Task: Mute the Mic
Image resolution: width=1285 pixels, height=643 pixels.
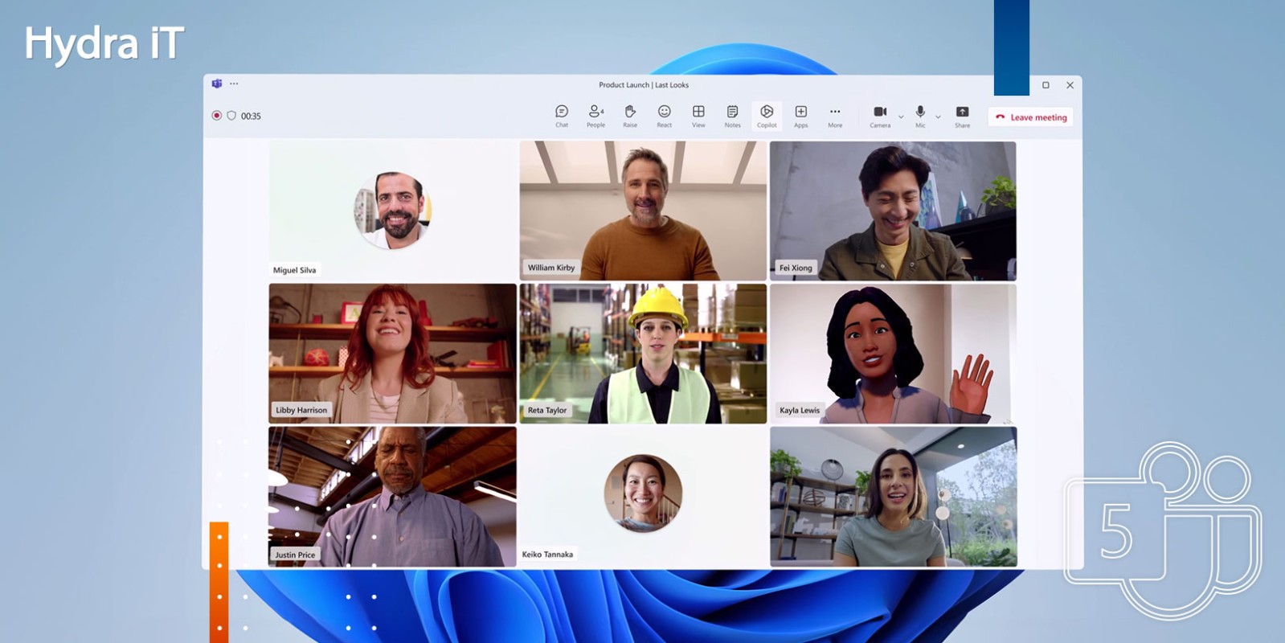Action: click(920, 115)
